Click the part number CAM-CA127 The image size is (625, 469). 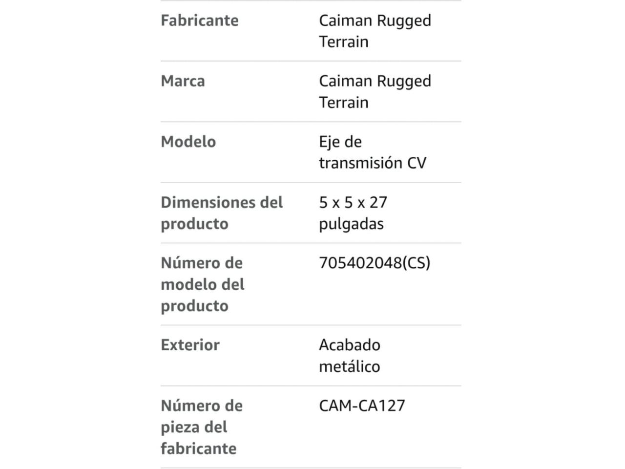(362, 405)
